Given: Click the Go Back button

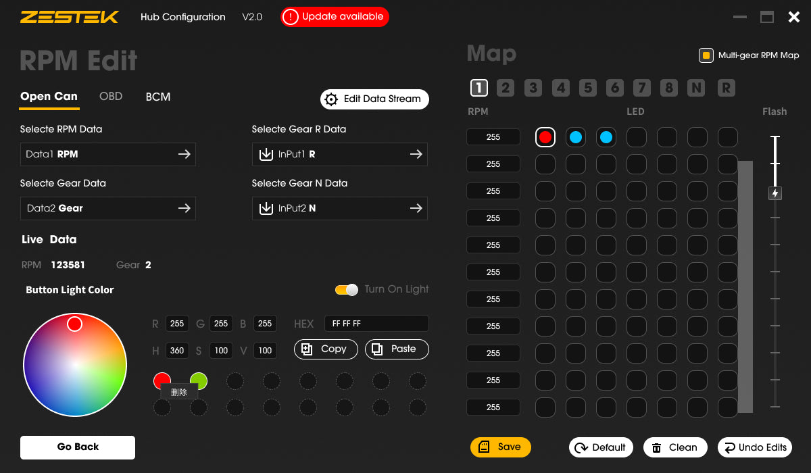Looking at the screenshot, I should point(78,447).
